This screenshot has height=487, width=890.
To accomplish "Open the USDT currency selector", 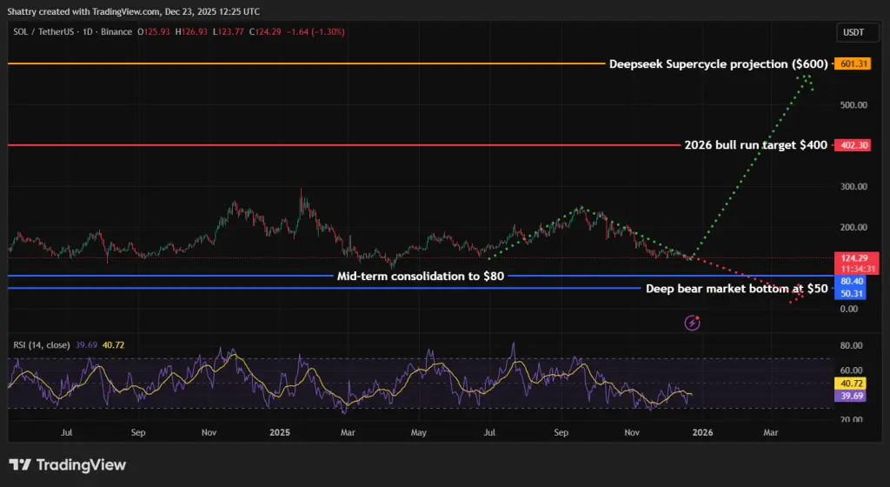I will 852,32.
